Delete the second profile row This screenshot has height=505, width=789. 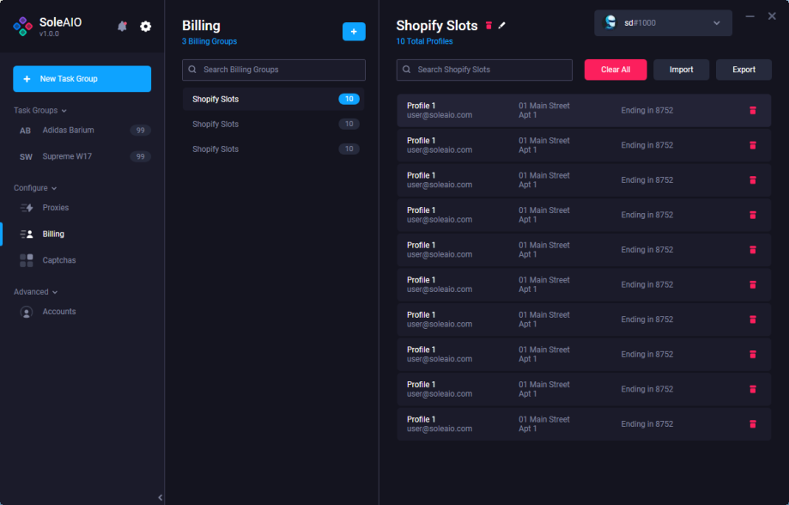(753, 145)
